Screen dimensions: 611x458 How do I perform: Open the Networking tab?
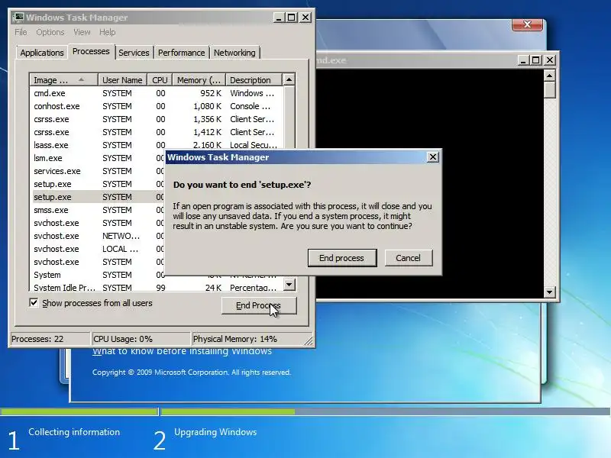234,53
